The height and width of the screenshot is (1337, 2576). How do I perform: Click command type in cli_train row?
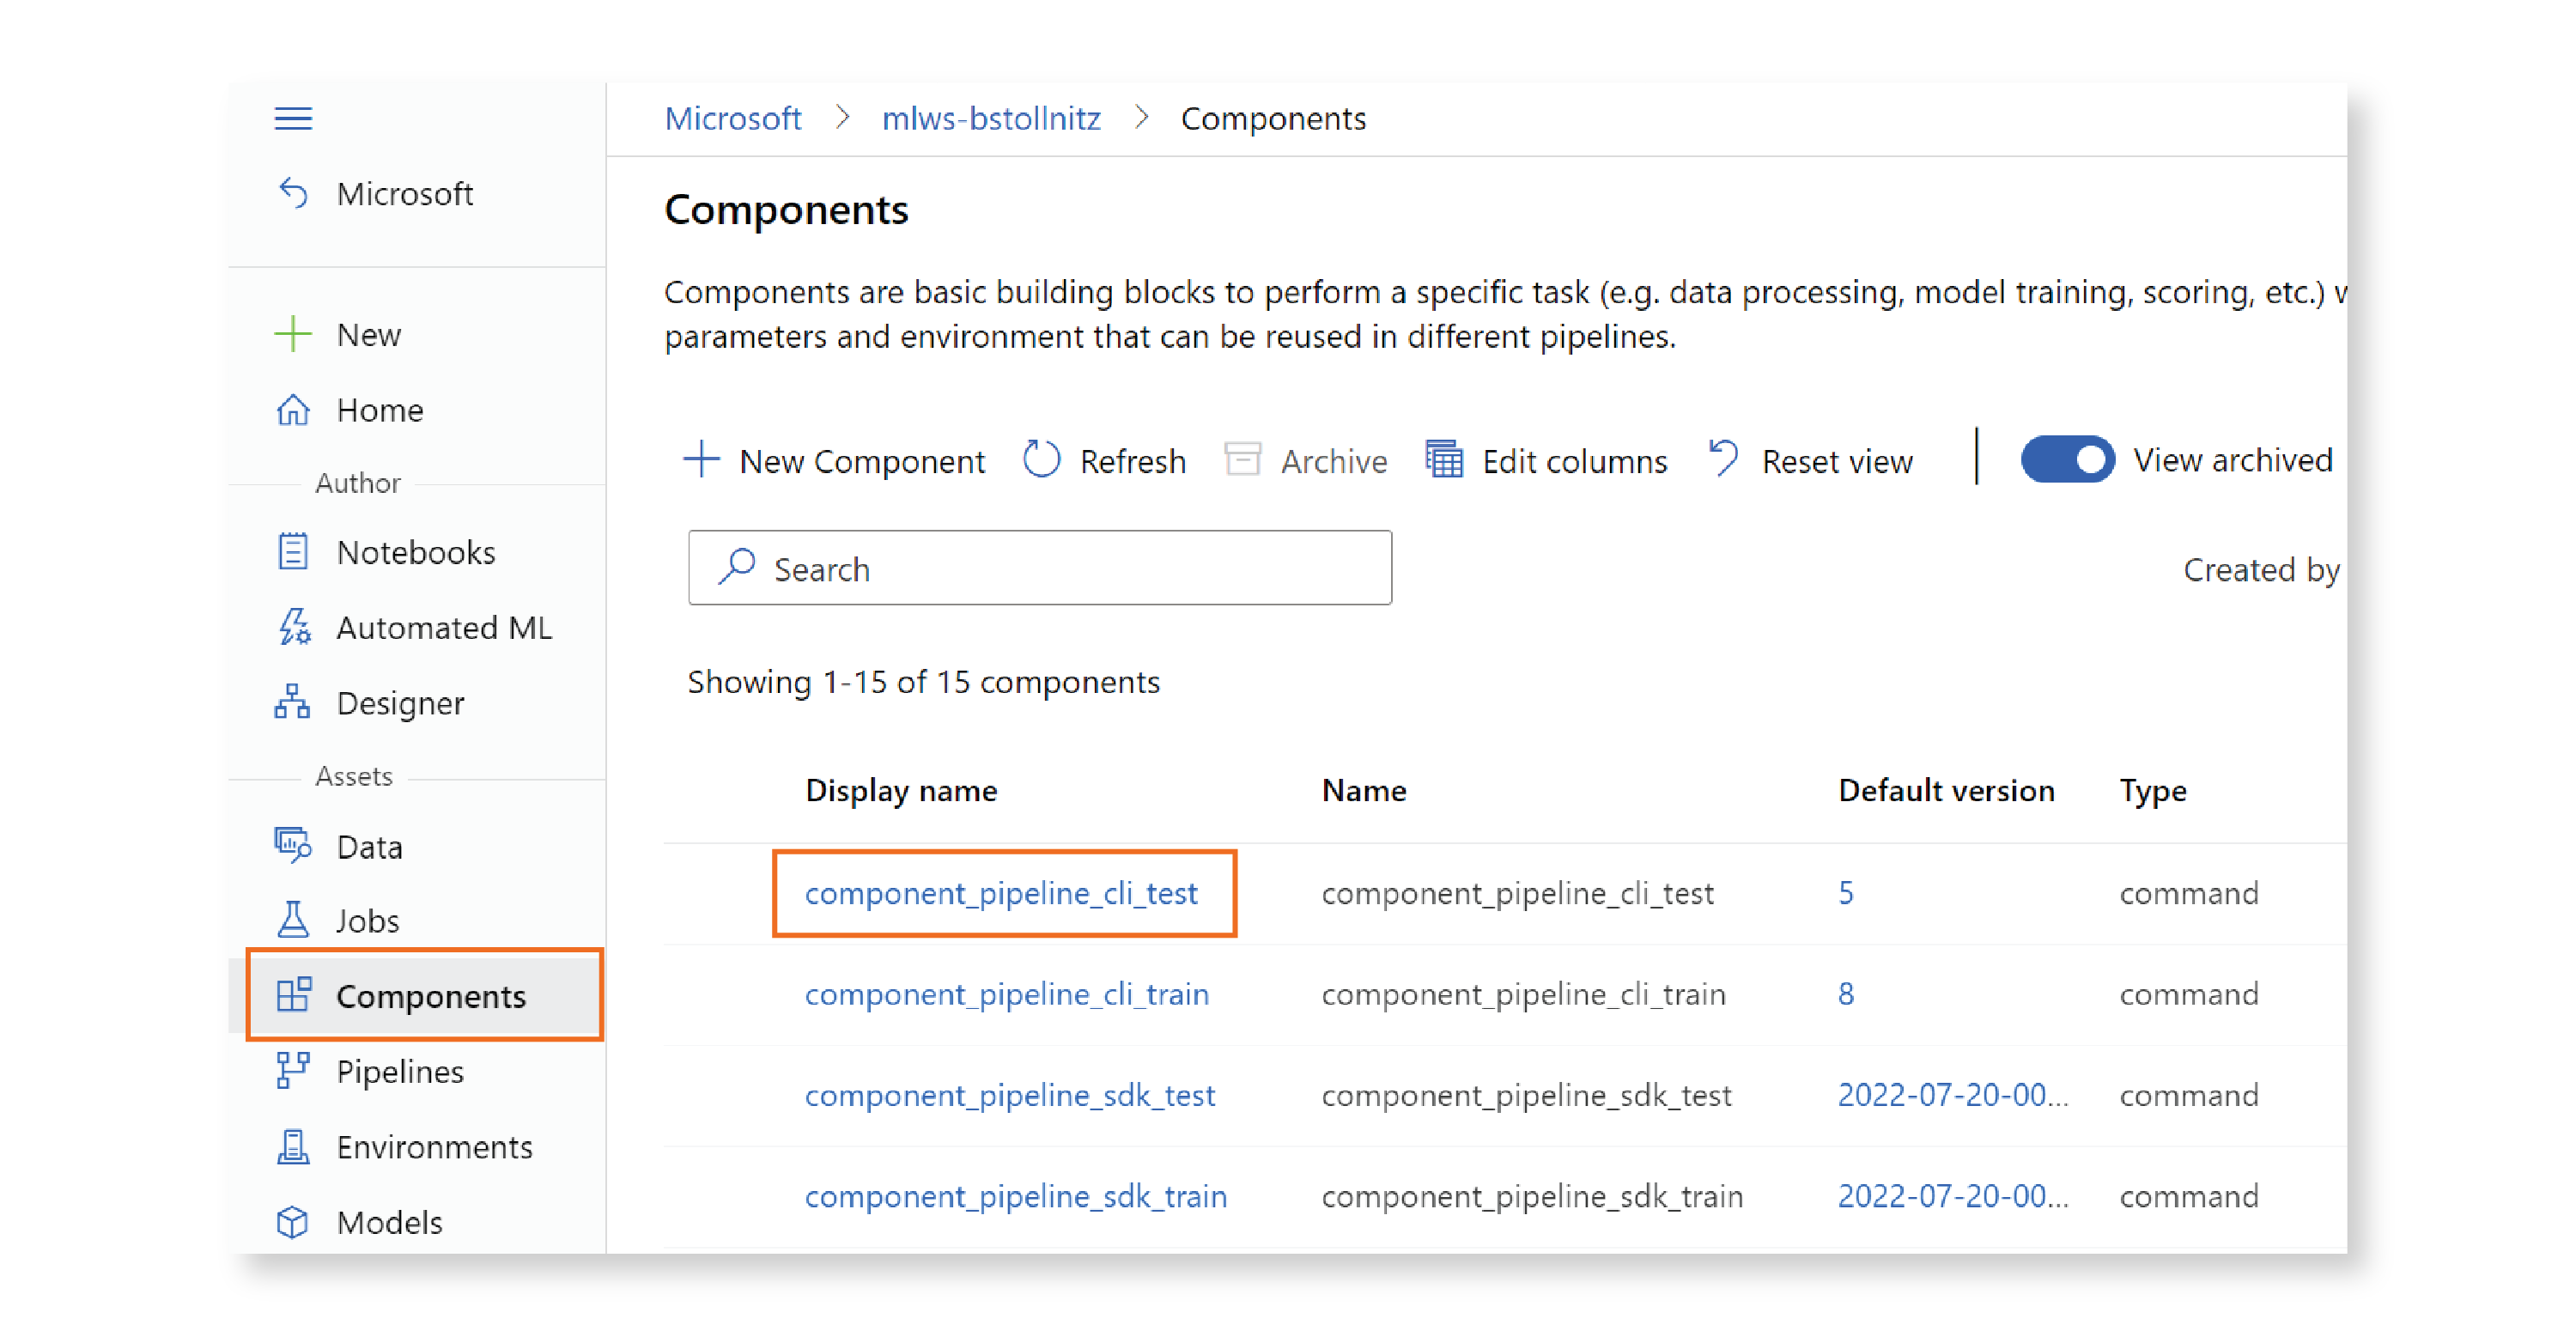tap(2189, 994)
